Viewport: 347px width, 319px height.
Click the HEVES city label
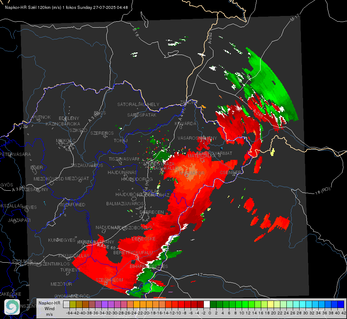click(x=29, y=207)
